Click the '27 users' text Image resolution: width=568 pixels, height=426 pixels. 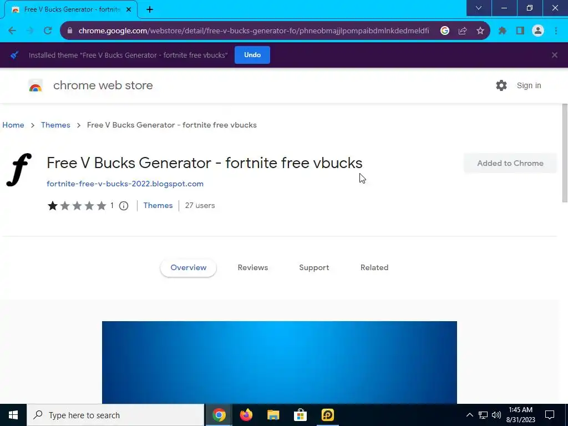pyautogui.click(x=200, y=205)
